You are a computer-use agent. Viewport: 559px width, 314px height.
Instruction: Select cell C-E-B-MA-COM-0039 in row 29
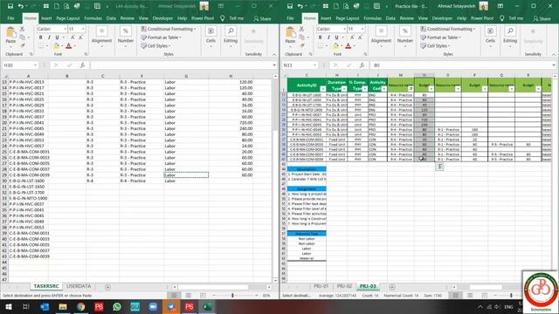(29, 175)
